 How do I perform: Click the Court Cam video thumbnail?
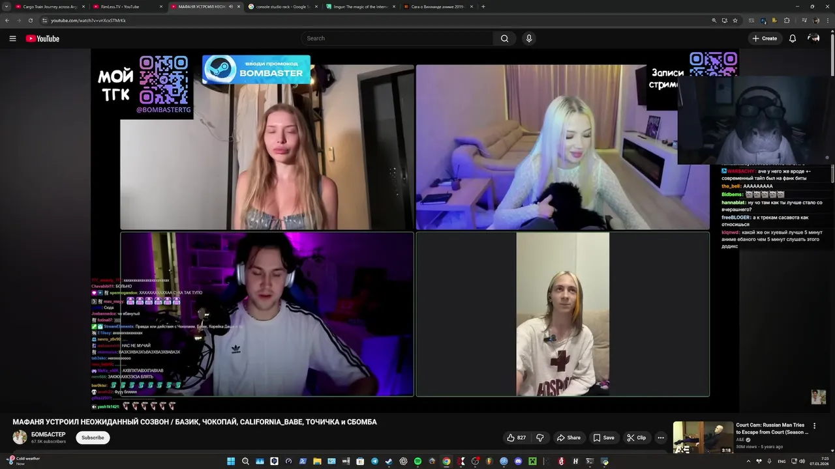(x=703, y=437)
